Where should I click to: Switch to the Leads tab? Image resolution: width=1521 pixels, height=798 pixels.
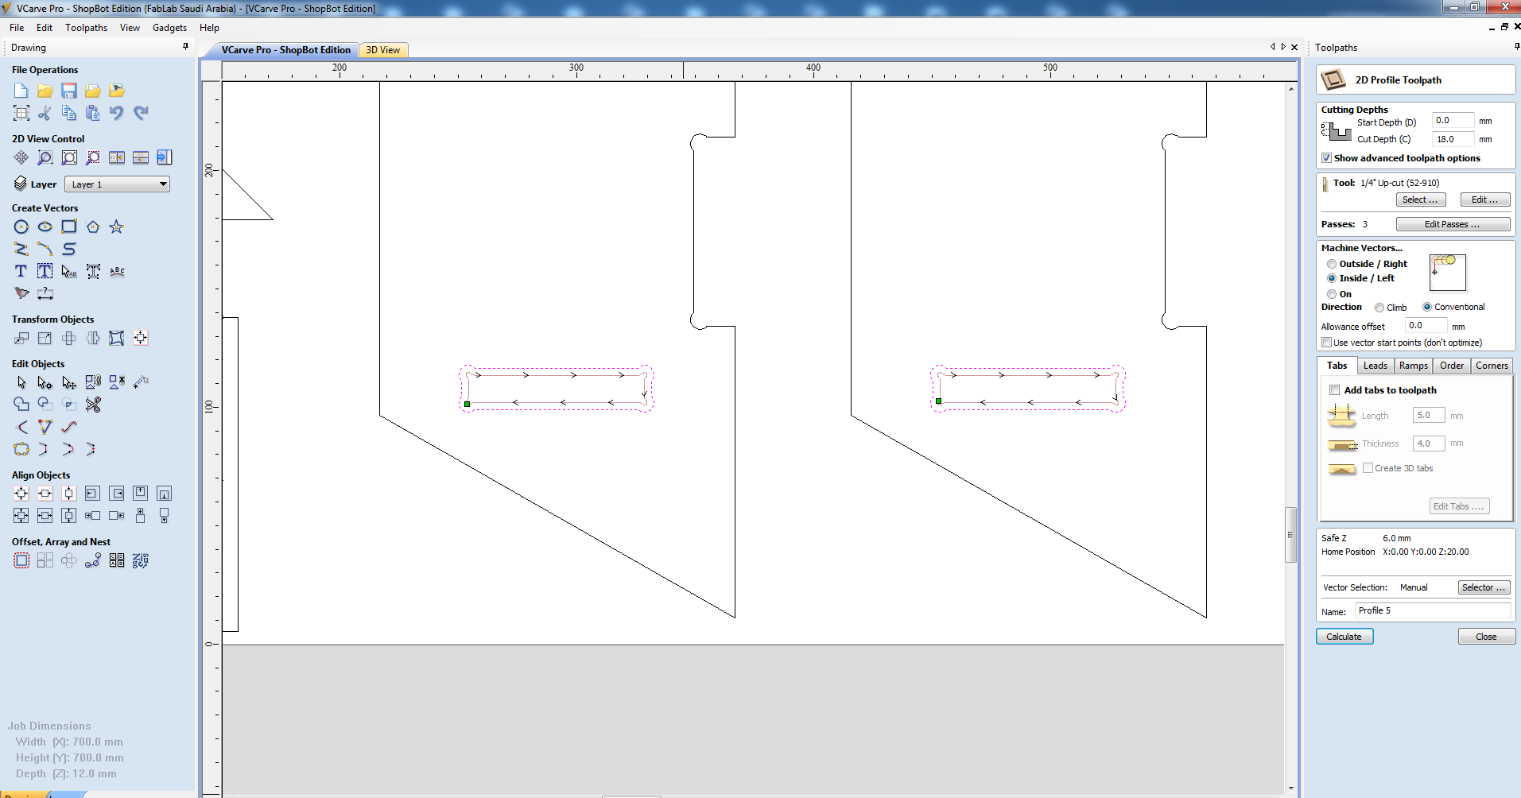click(x=1375, y=366)
